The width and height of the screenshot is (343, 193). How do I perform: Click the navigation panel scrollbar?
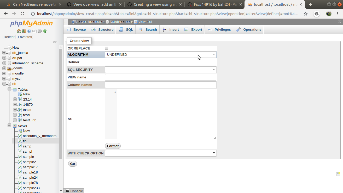click(x=61, y=104)
